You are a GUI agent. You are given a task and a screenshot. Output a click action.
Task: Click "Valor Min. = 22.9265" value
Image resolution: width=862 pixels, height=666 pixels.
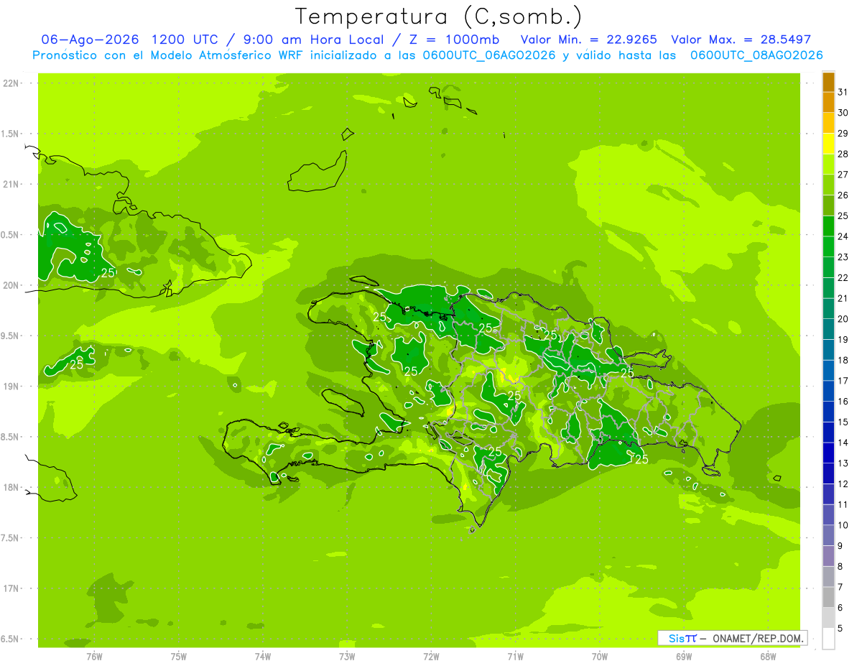pos(590,40)
